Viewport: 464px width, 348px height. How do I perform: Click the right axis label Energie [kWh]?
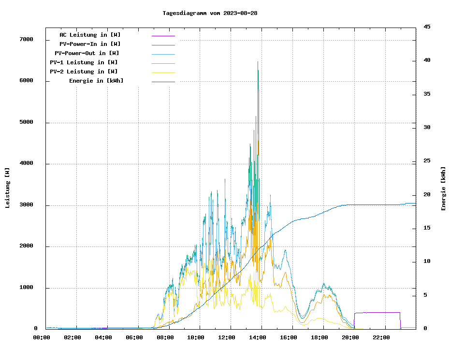click(x=444, y=188)
